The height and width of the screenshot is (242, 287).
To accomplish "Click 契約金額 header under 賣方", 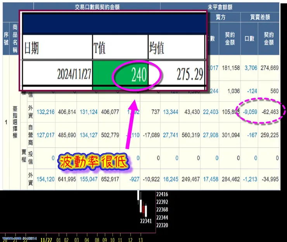I will click(x=230, y=39).
